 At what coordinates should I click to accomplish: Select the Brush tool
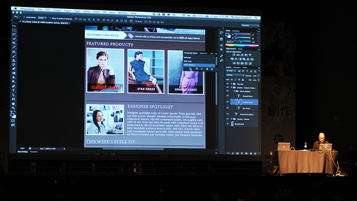(x=14, y=56)
